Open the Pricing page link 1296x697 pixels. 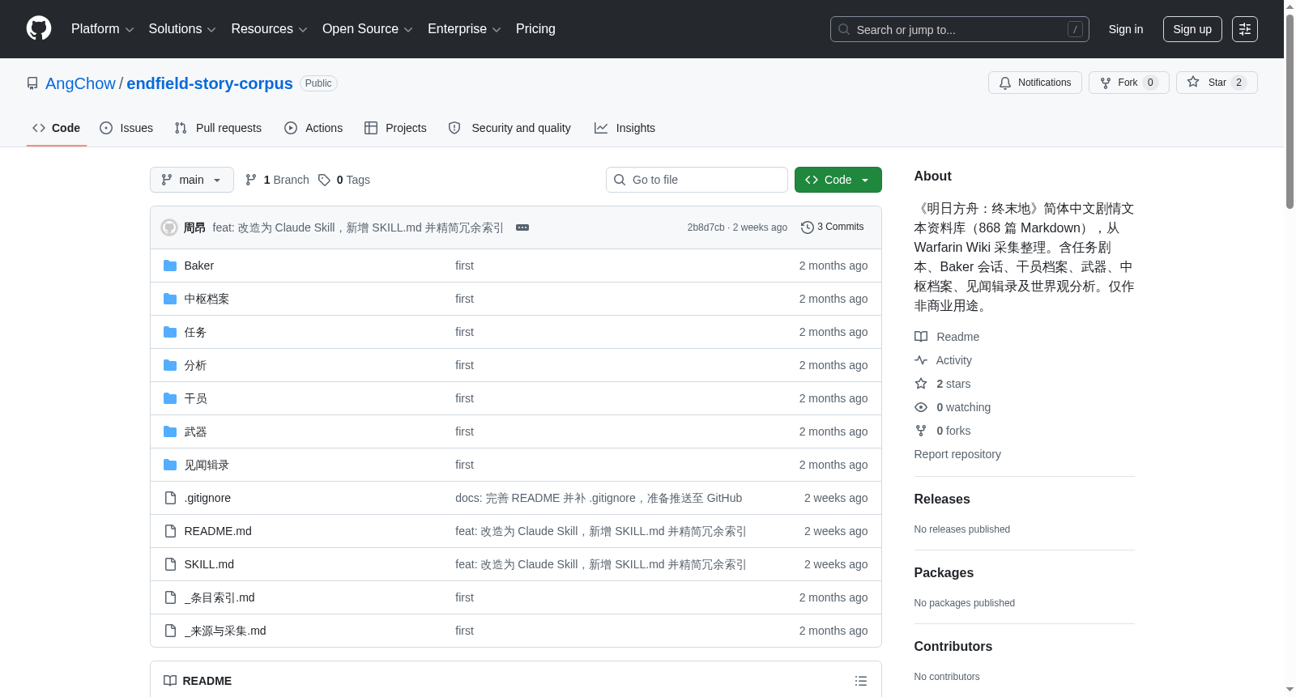(535, 29)
